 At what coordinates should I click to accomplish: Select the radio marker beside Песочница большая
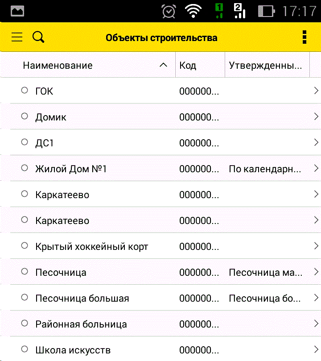coord(25,298)
